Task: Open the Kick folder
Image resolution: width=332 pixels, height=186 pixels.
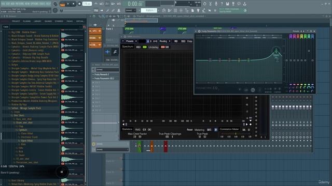Action: [x=21, y=151]
